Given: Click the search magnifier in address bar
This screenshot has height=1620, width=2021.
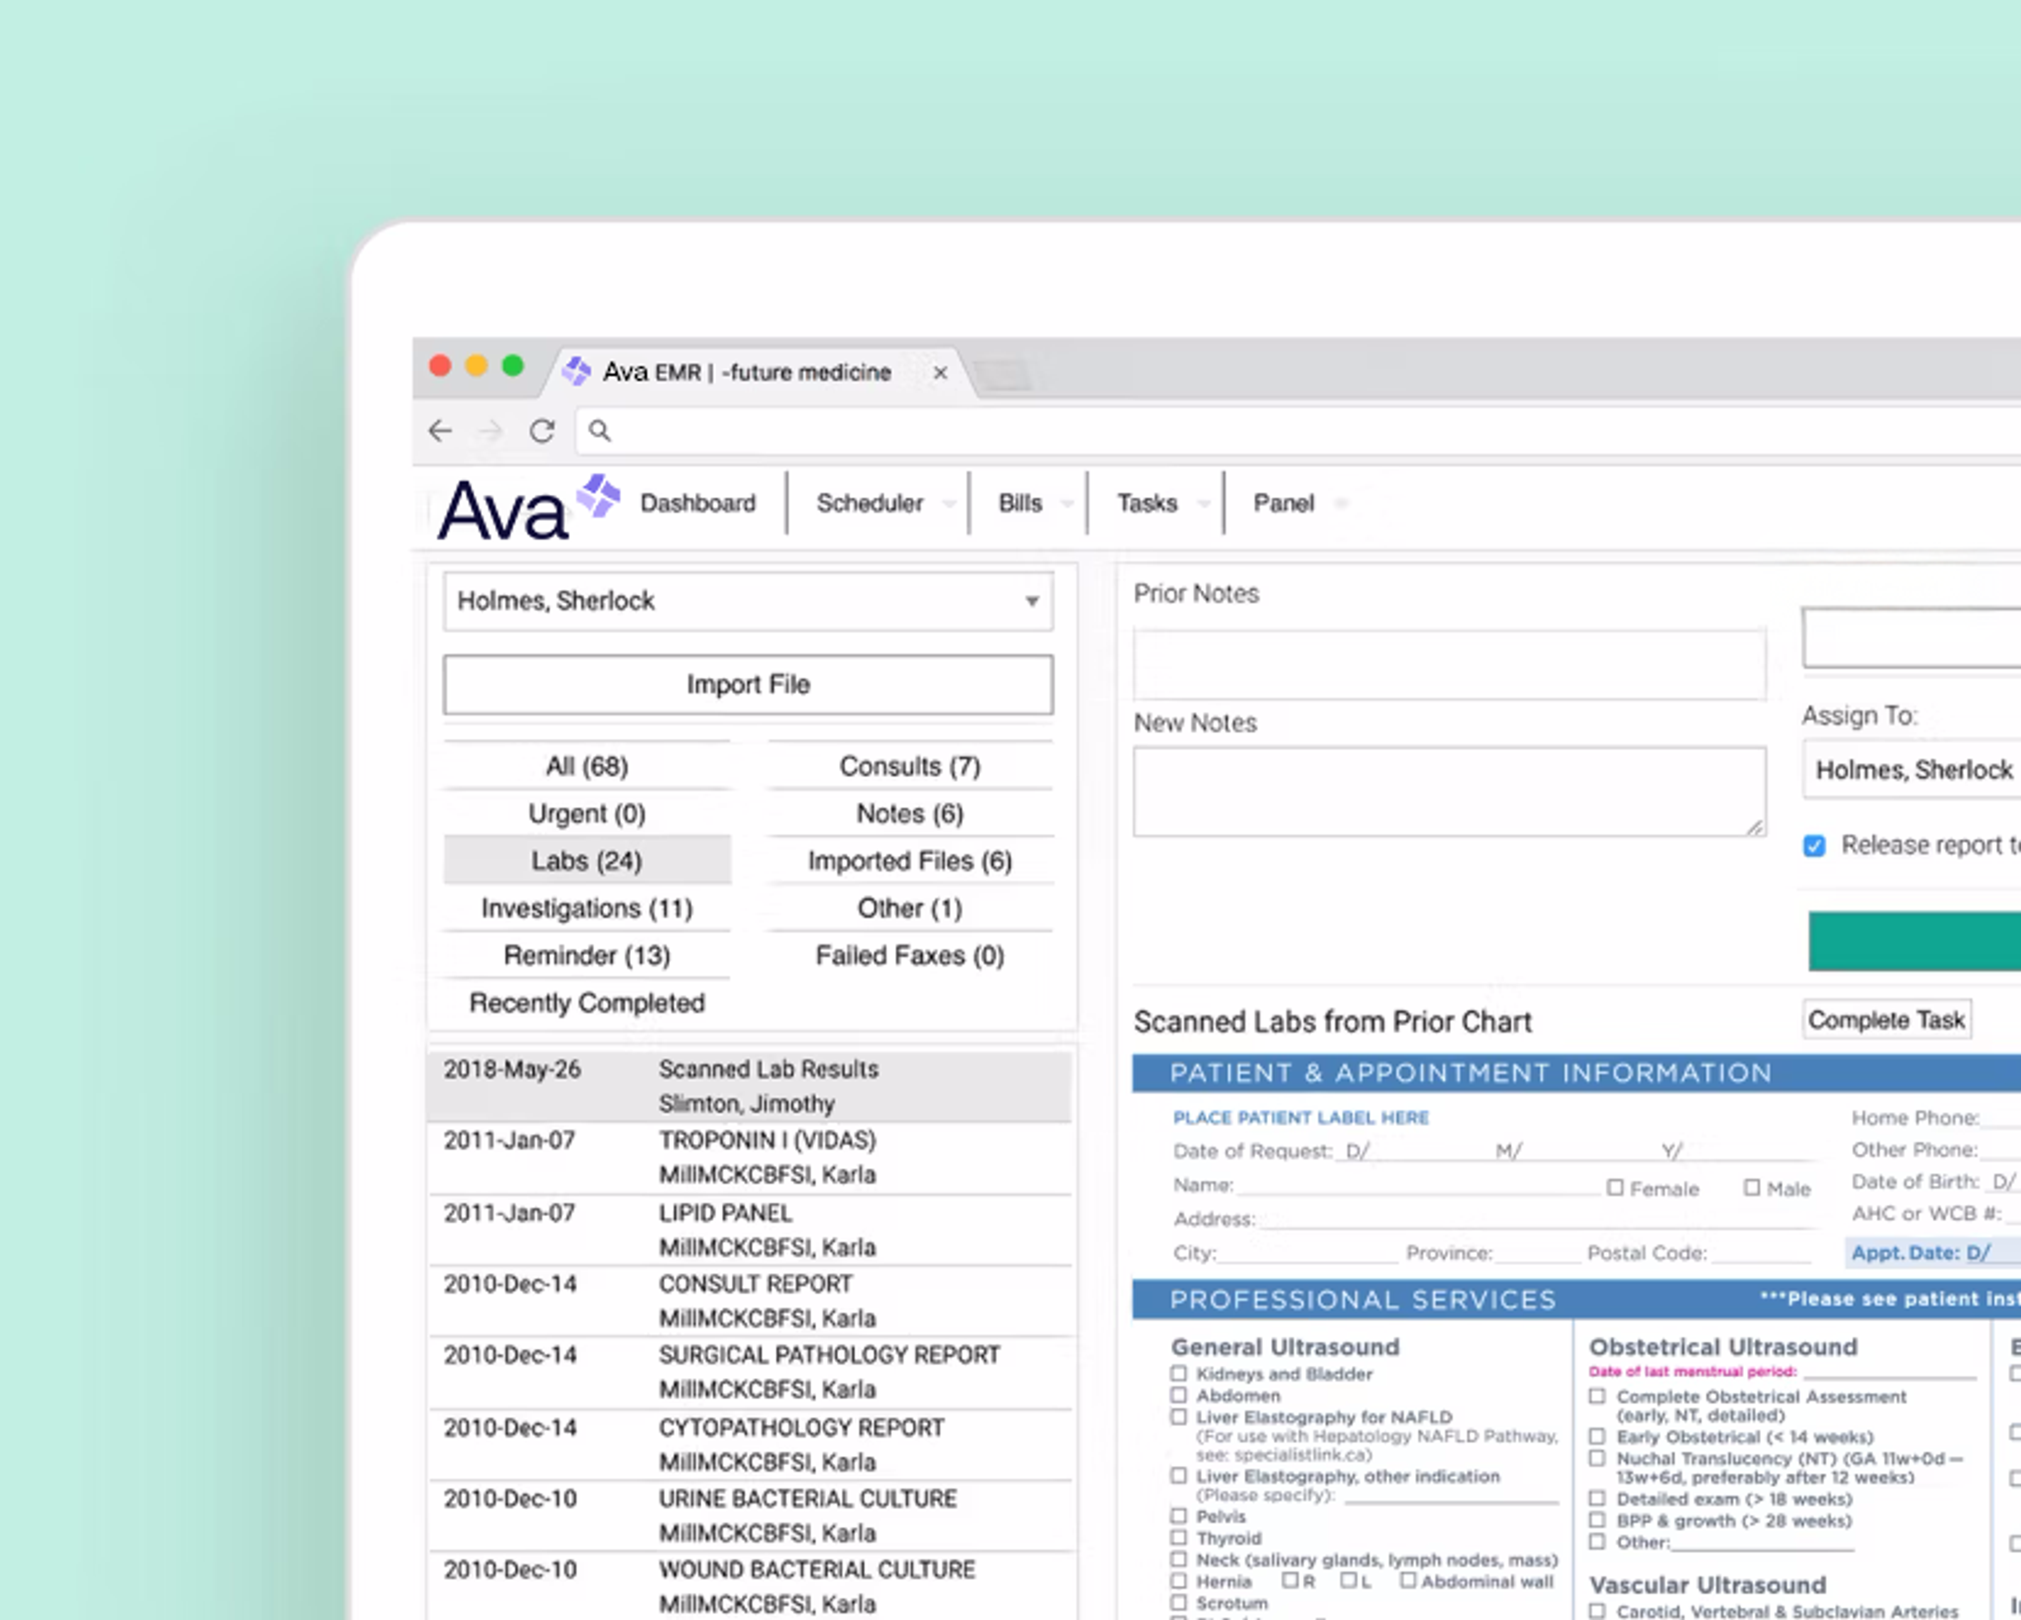Looking at the screenshot, I should coord(600,431).
